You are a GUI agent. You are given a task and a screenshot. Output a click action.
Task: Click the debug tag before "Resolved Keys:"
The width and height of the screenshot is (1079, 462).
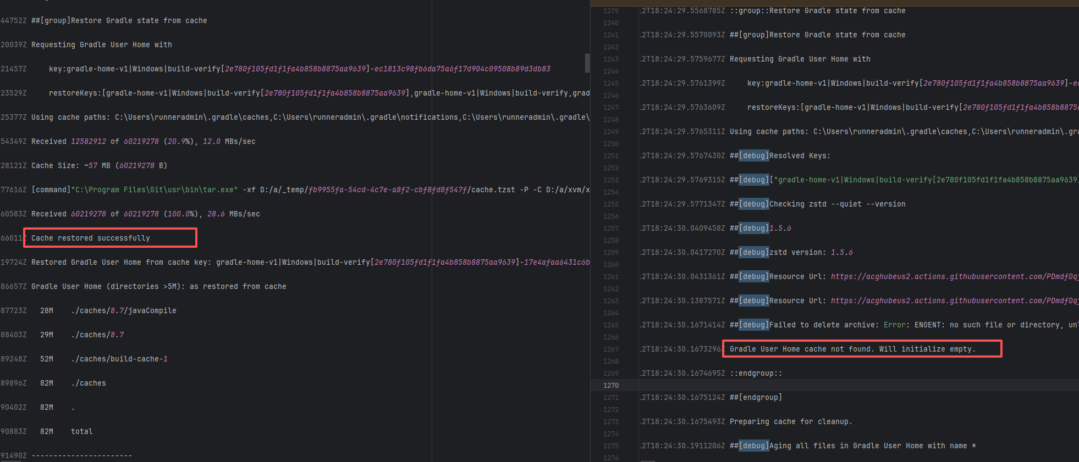click(753, 156)
